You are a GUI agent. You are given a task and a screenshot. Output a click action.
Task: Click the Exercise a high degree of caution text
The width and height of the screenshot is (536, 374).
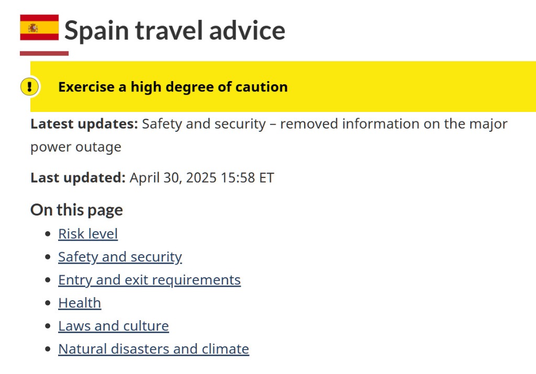173,87
